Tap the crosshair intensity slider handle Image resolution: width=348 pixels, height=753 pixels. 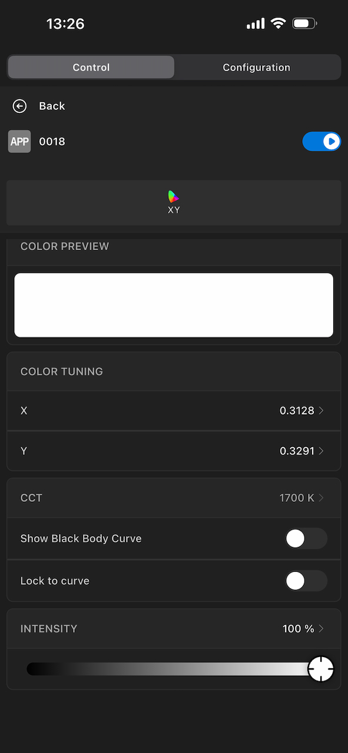click(321, 669)
